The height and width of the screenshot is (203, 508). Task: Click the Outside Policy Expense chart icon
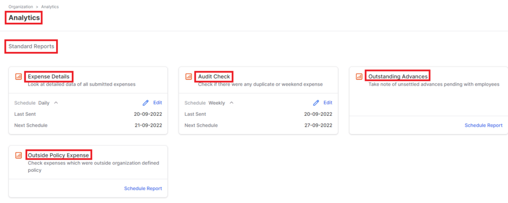pyautogui.click(x=18, y=155)
